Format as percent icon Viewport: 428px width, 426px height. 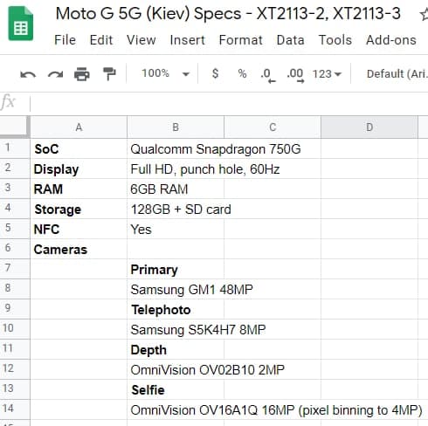[242, 73]
